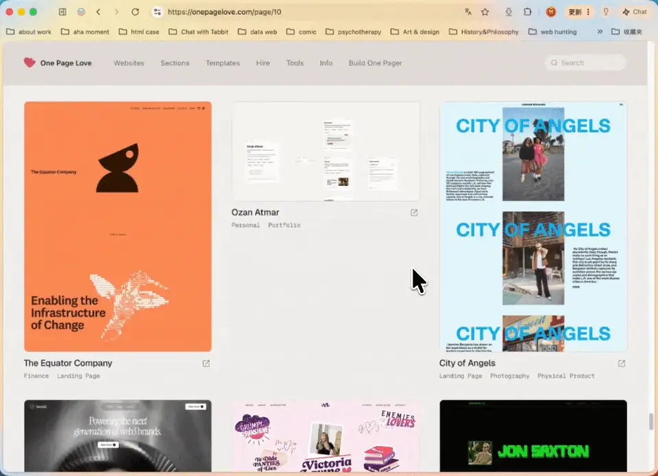This screenshot has height=476, width=658.
Task: Open the web hunting bookmark folder
Action: pos(552,32)
